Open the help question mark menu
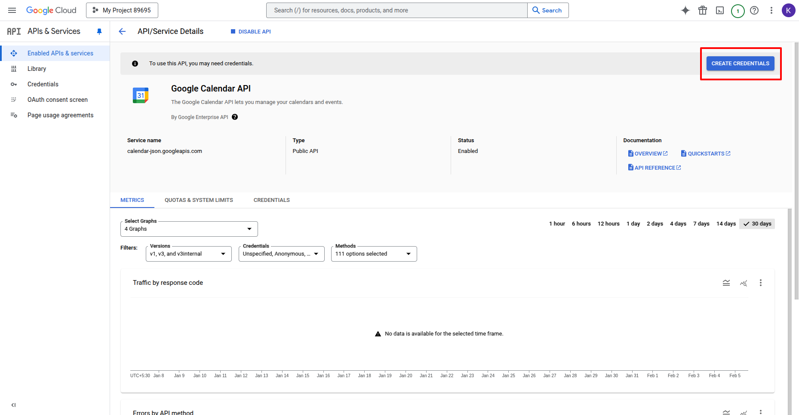Screen dimensions: 799x415 [754, 10]
